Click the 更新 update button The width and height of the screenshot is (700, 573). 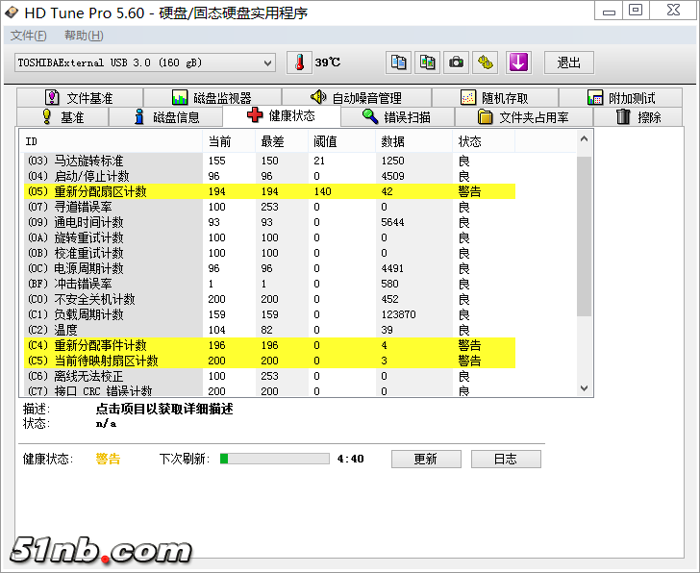tap(426, 459)
